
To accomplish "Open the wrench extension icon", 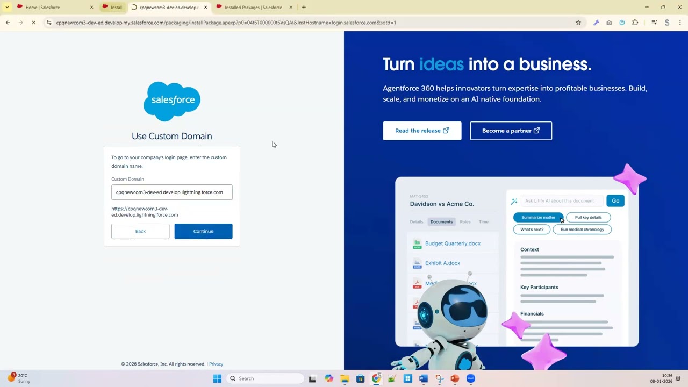I will pos(596,23).
